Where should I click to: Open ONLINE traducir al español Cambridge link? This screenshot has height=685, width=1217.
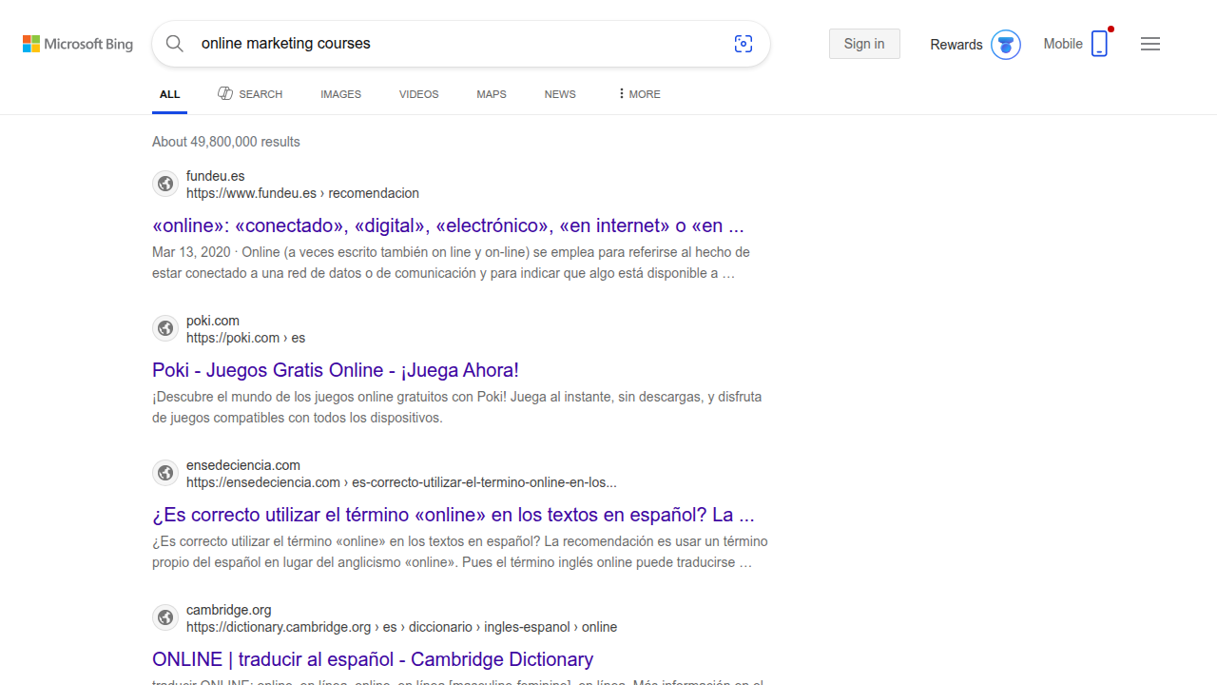pos(373,659)
